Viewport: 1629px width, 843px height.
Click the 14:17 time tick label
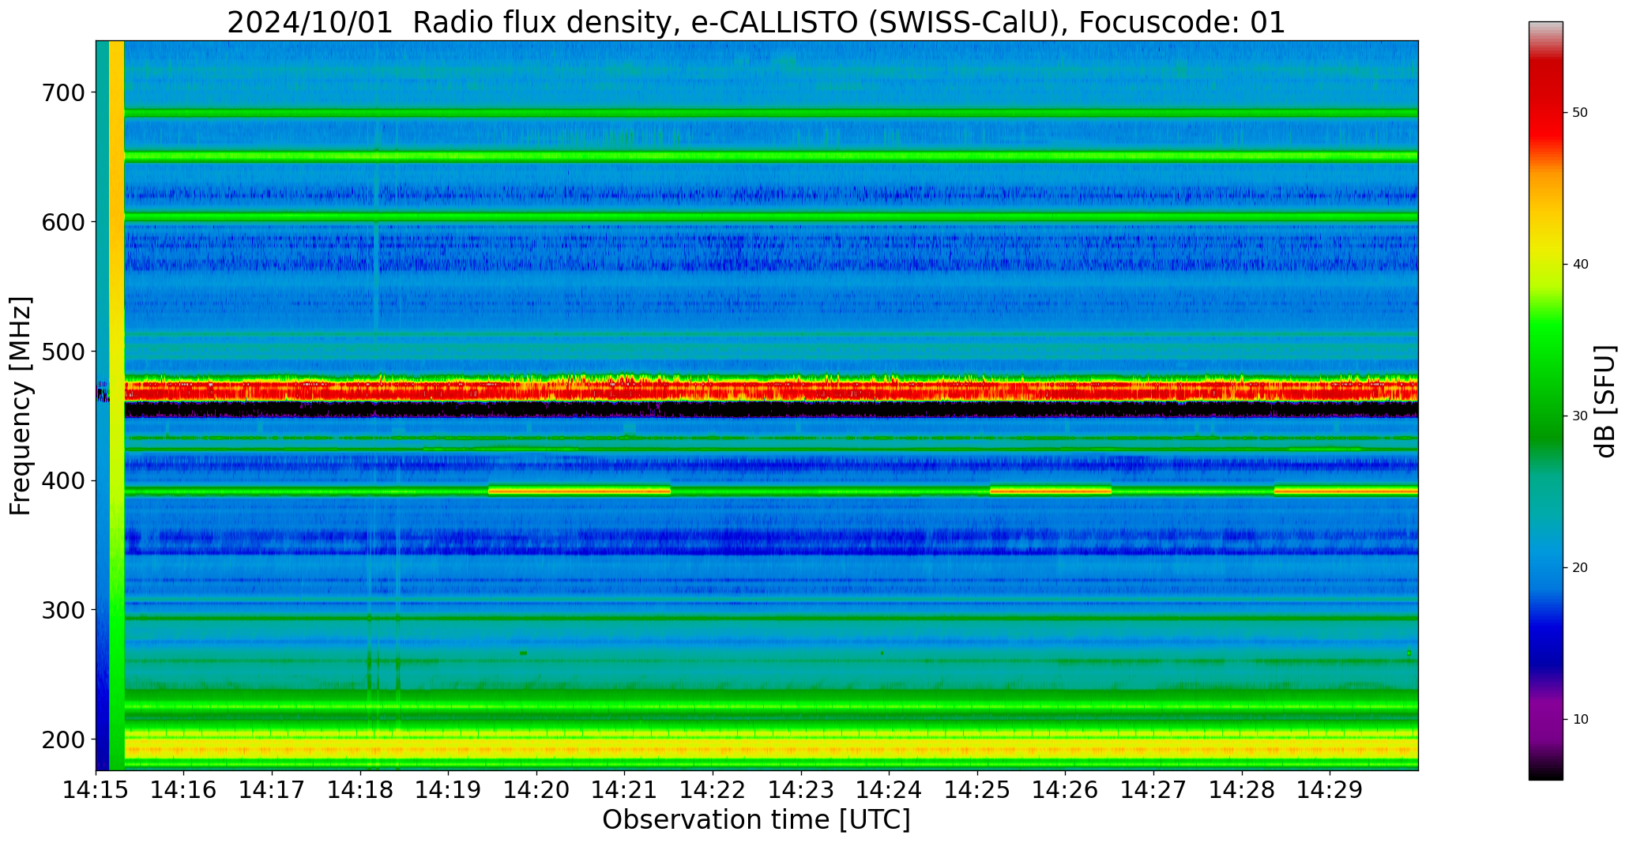pyautogui.click(x=272, y=788)
